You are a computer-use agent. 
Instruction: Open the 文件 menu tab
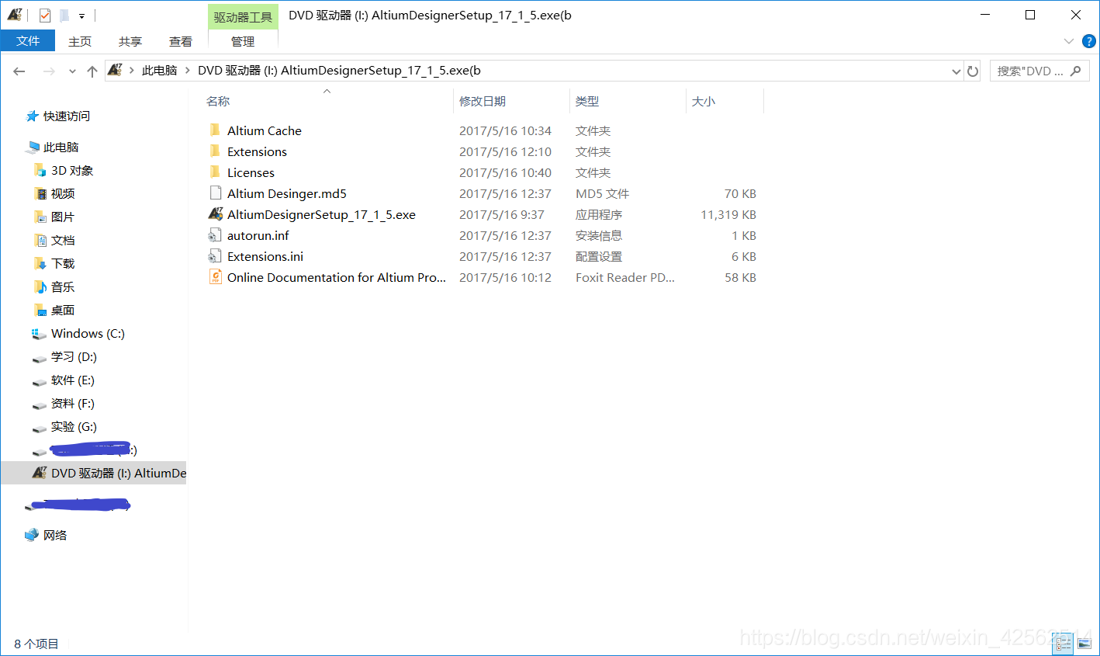28,41
